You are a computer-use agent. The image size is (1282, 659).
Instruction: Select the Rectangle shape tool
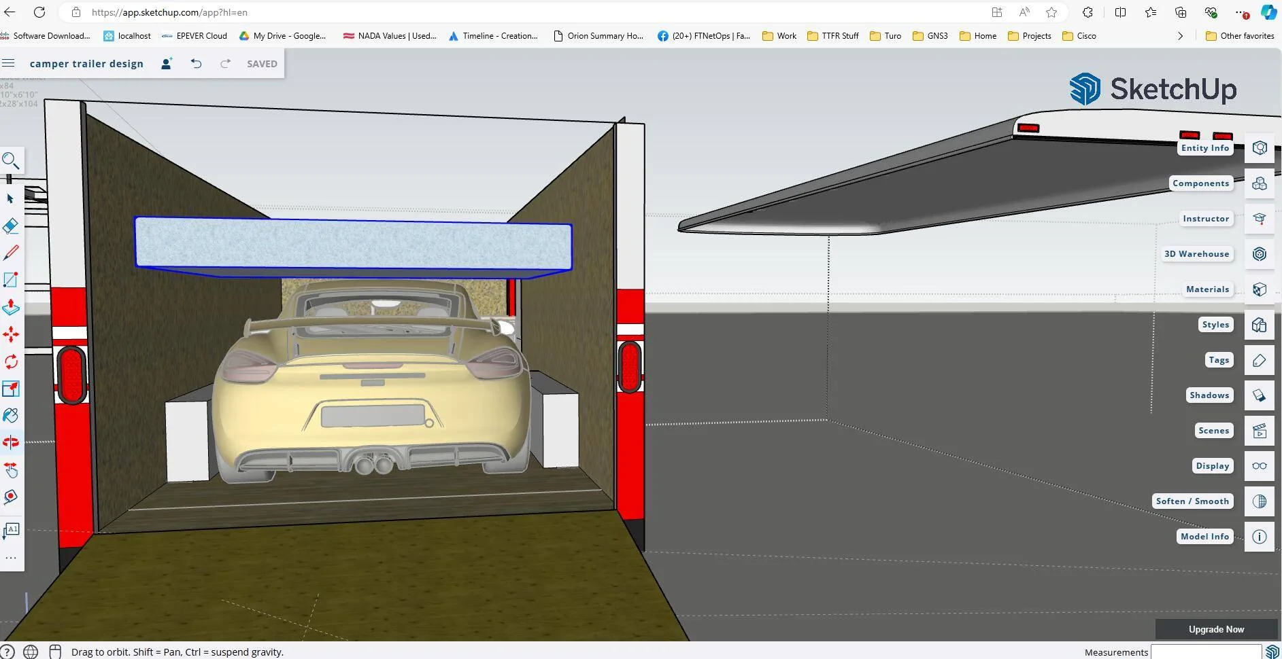tap(11, 280)
